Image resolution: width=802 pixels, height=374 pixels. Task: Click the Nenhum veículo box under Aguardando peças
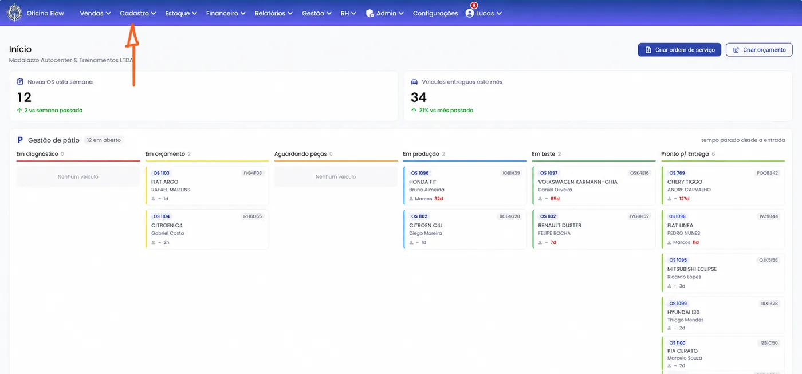click(x=336, y=177)
